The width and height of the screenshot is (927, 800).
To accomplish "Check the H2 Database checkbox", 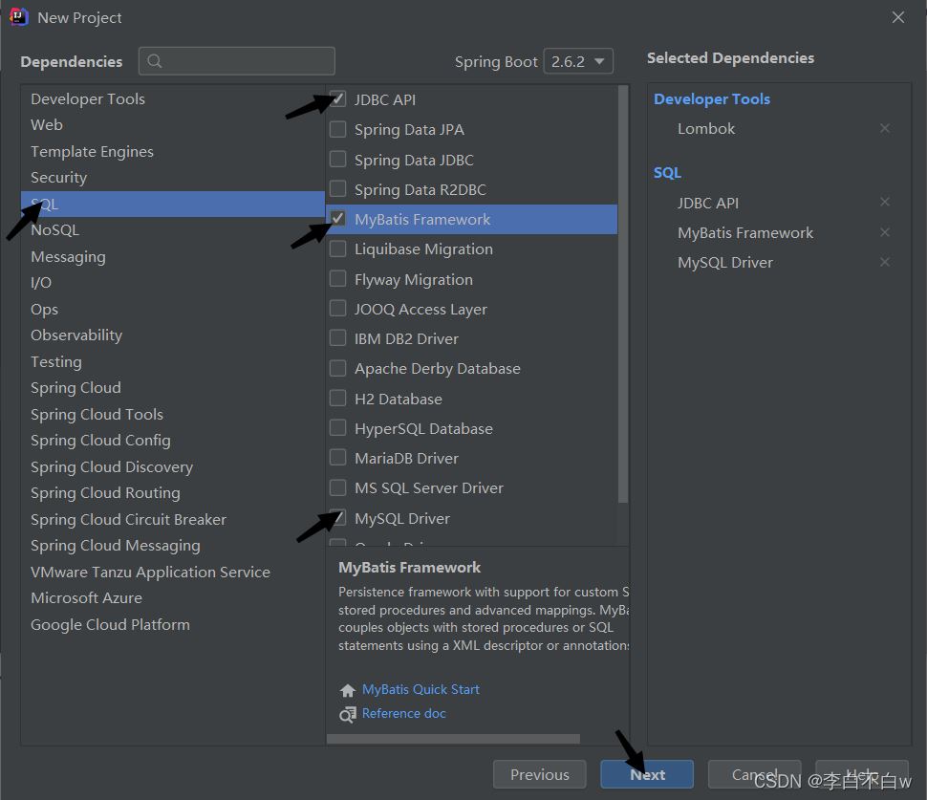I will point(337,398).
